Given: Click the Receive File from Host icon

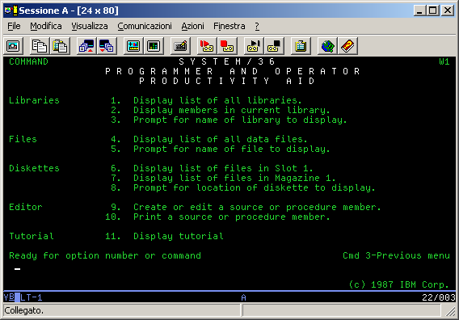Looking at the screenshot, I should point(107,46).
